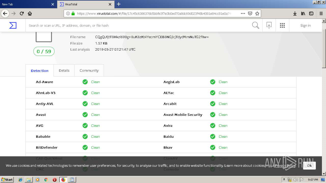Click the green padlock security icon
326x183 pixels.
pyautogui.click(x=73, y=13)
